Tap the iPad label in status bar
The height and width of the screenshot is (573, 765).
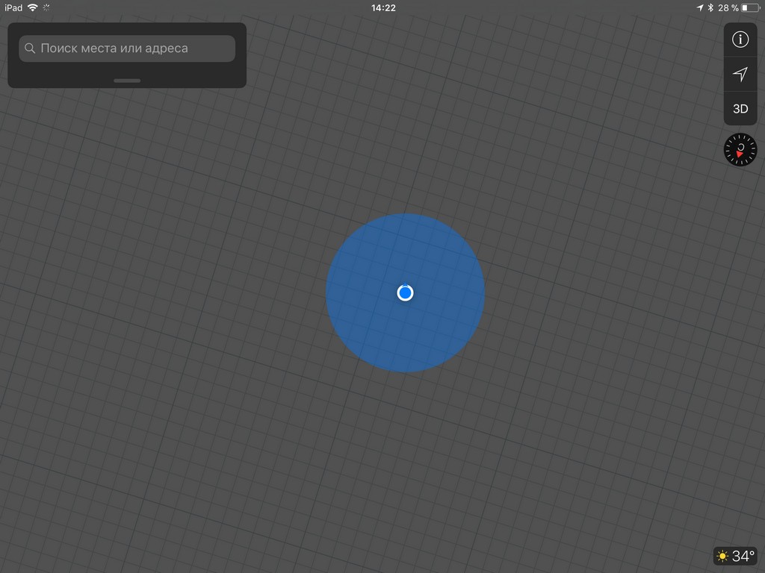point(13,7)
